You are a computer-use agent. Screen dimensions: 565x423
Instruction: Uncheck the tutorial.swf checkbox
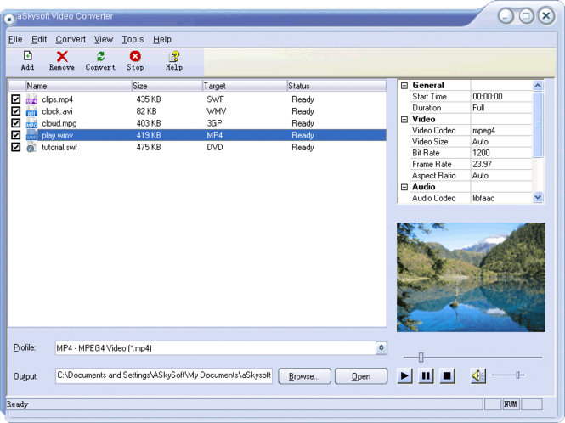(x=16, y=147)
